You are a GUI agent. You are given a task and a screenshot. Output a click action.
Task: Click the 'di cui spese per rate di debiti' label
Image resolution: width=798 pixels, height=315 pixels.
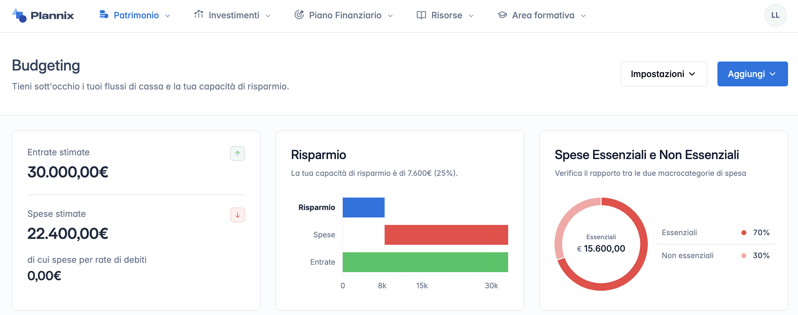click(x=87, y=260)
